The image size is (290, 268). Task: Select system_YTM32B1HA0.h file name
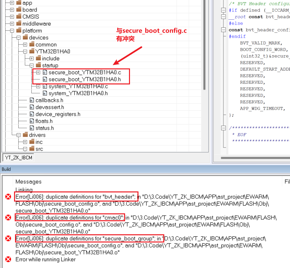click(x=78, y=93)
